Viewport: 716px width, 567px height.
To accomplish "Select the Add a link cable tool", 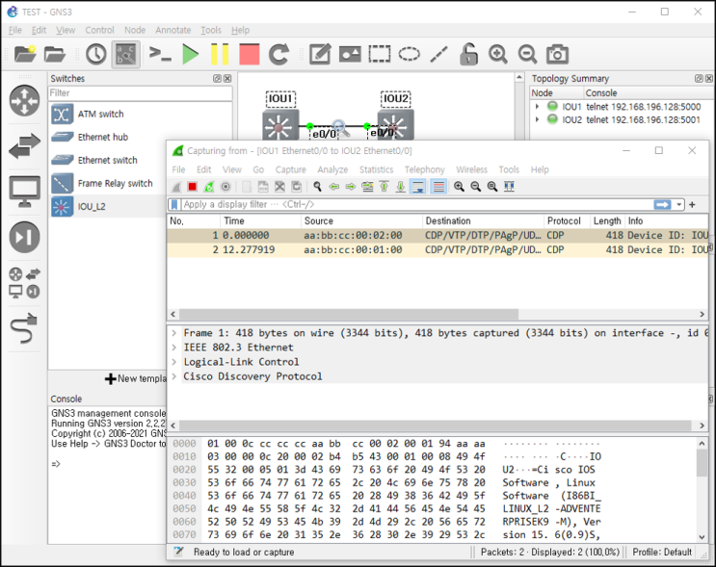I will click(x=25, y=328).
